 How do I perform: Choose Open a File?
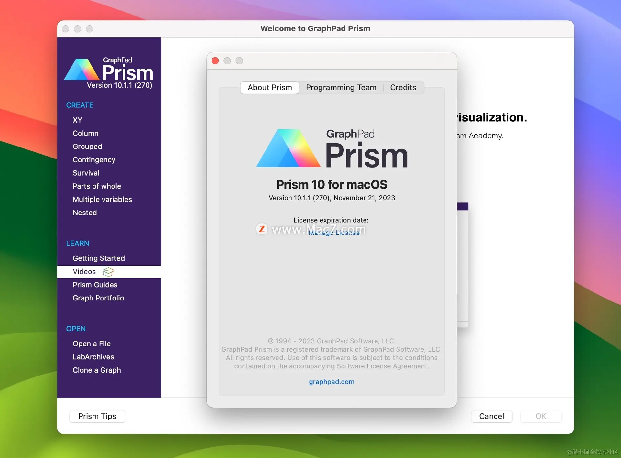coord(92,344)
